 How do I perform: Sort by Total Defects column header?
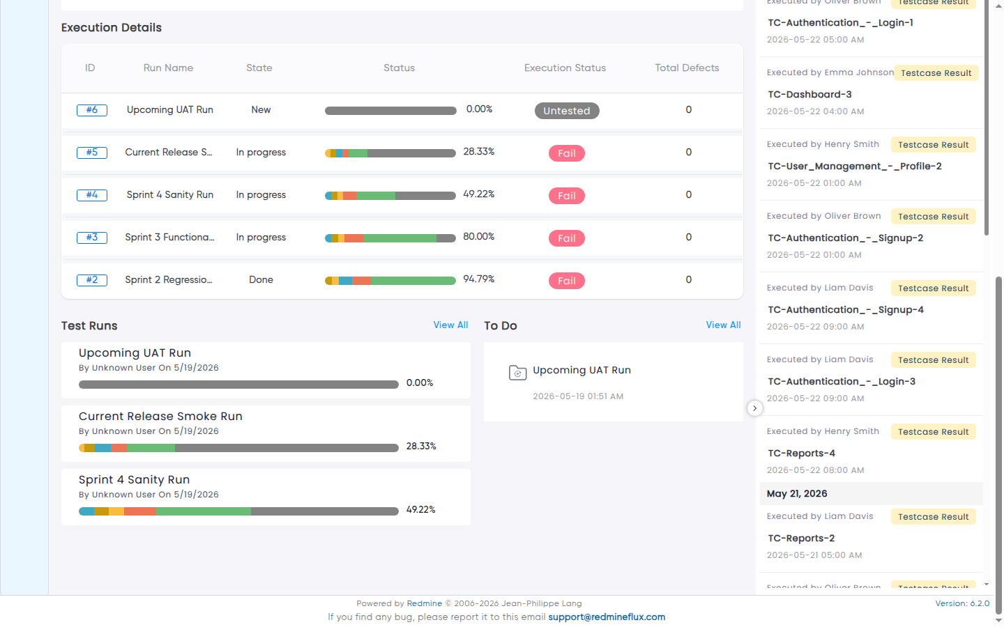[687, 68]
